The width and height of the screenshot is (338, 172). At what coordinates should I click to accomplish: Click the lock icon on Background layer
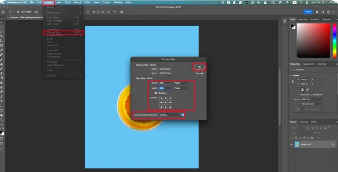coord(333,144)
